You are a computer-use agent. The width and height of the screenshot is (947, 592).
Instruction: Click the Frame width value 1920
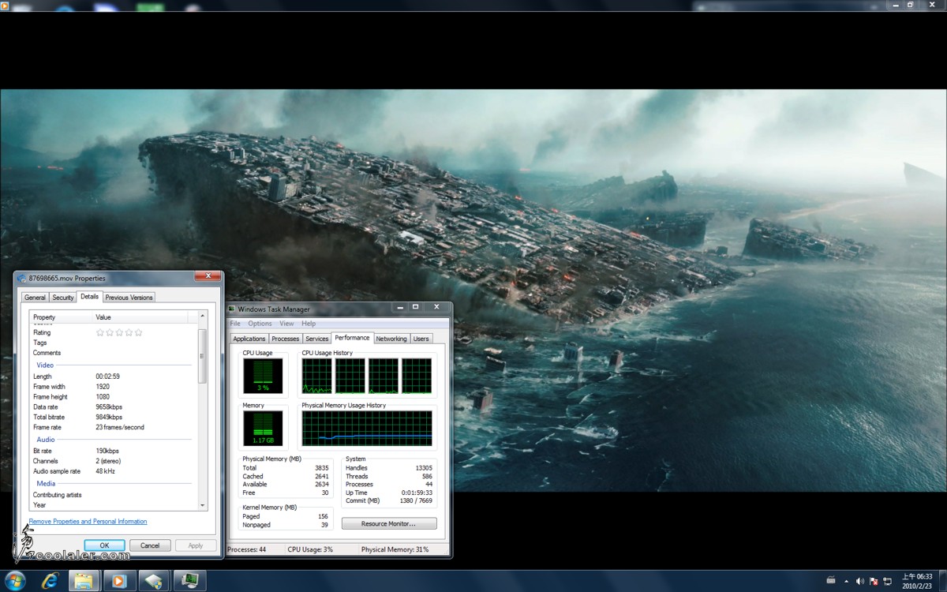pyautogui.click(x=103, y=387)
